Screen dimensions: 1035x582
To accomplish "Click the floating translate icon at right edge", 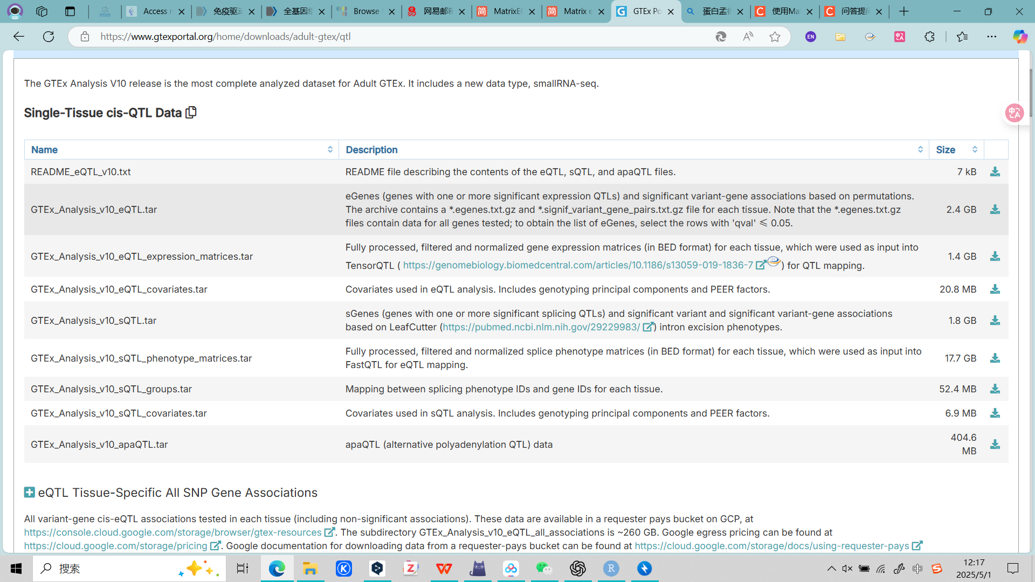I will (x=1014, y=113).
